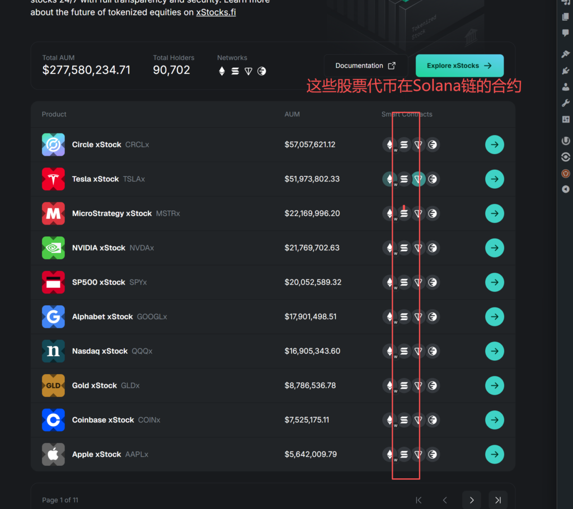Open the Tools wrench icon in sidebar
Screen dimensions: 573x509
565,103
